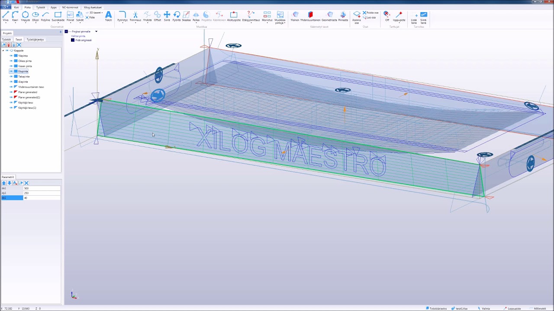Click the Geometriasta plane tool
Screen dimensions: 554x311
[329, 16]
